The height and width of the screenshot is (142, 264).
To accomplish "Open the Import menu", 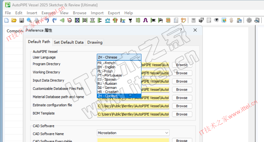I will click(x=97, y=13).
